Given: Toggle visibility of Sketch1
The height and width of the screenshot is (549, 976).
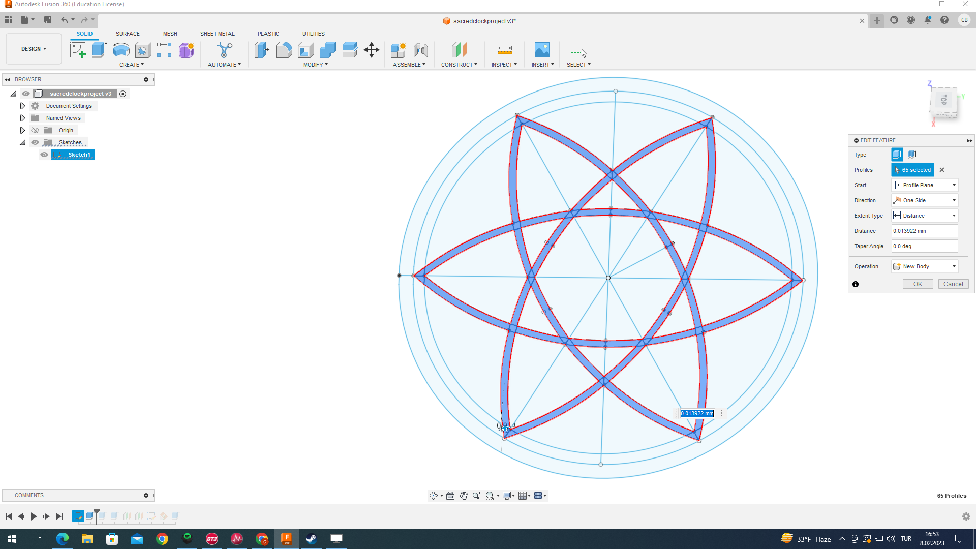Looking at the screenshot, I should pyautogui.click(x=44, y=154).
